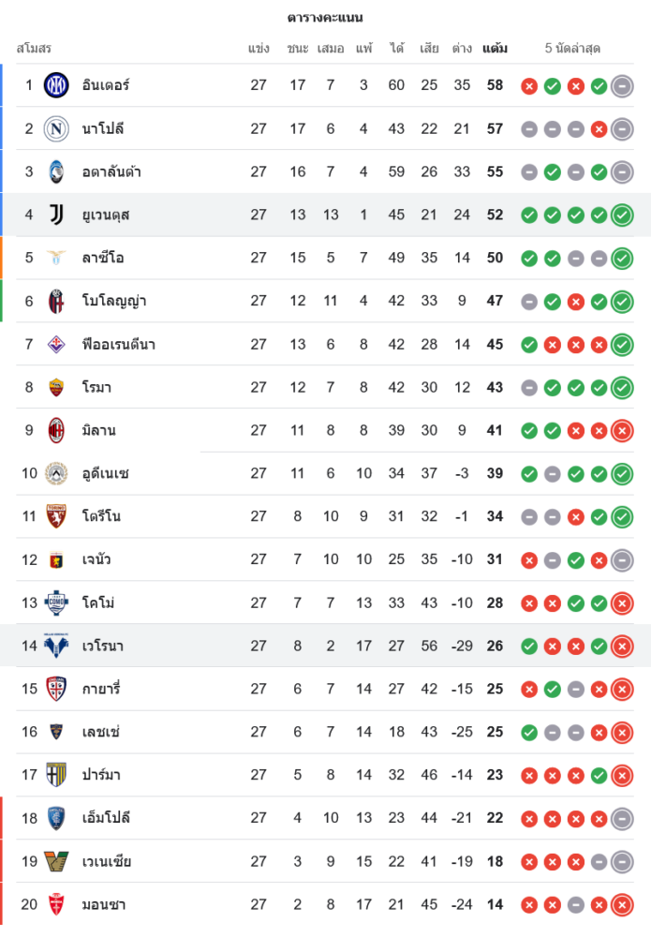Click Milan's latest match loss indicator
Viewport: 651px width, 937px height.
[622, 431]
